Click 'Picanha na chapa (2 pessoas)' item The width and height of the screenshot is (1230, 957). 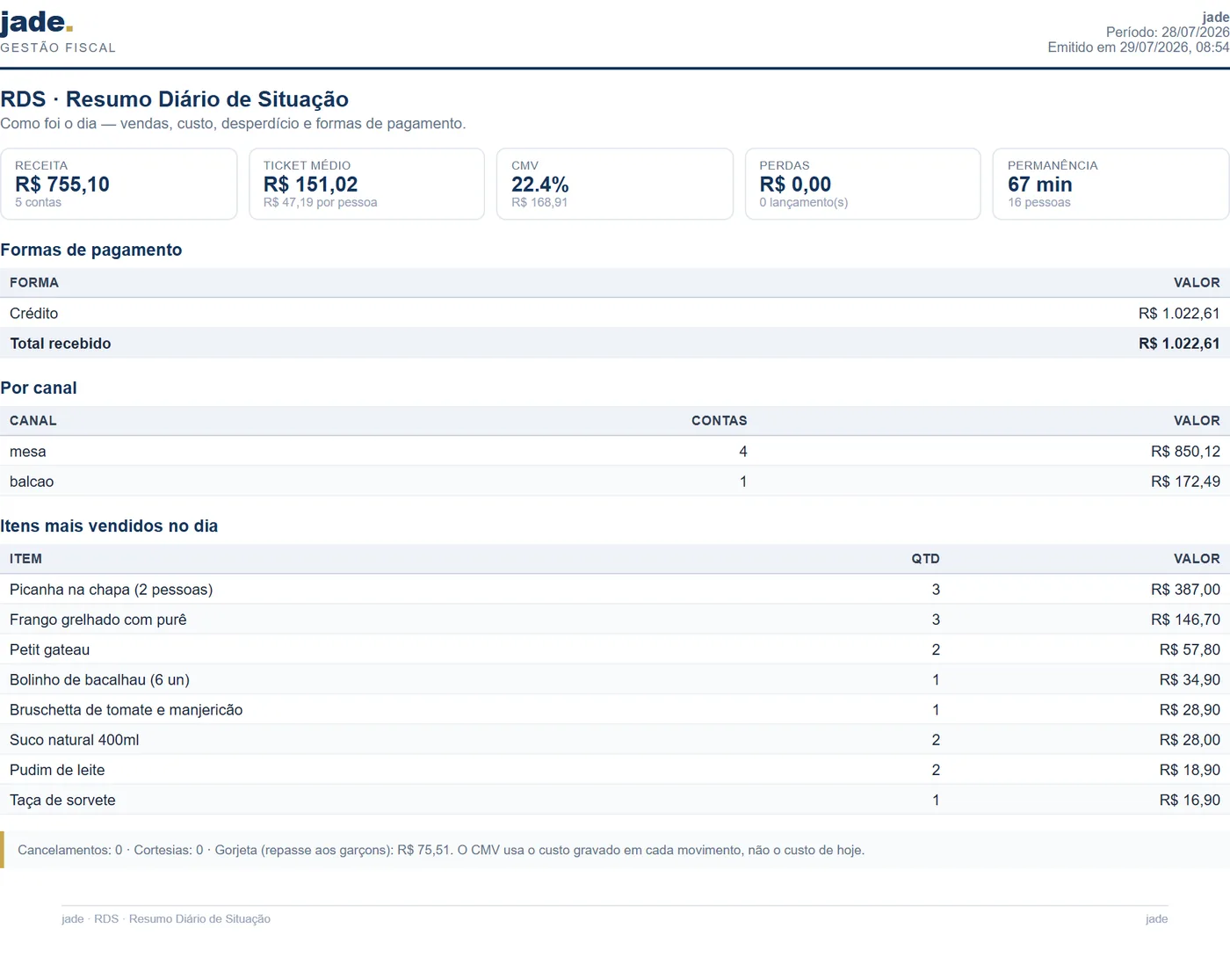click(112, 590)
